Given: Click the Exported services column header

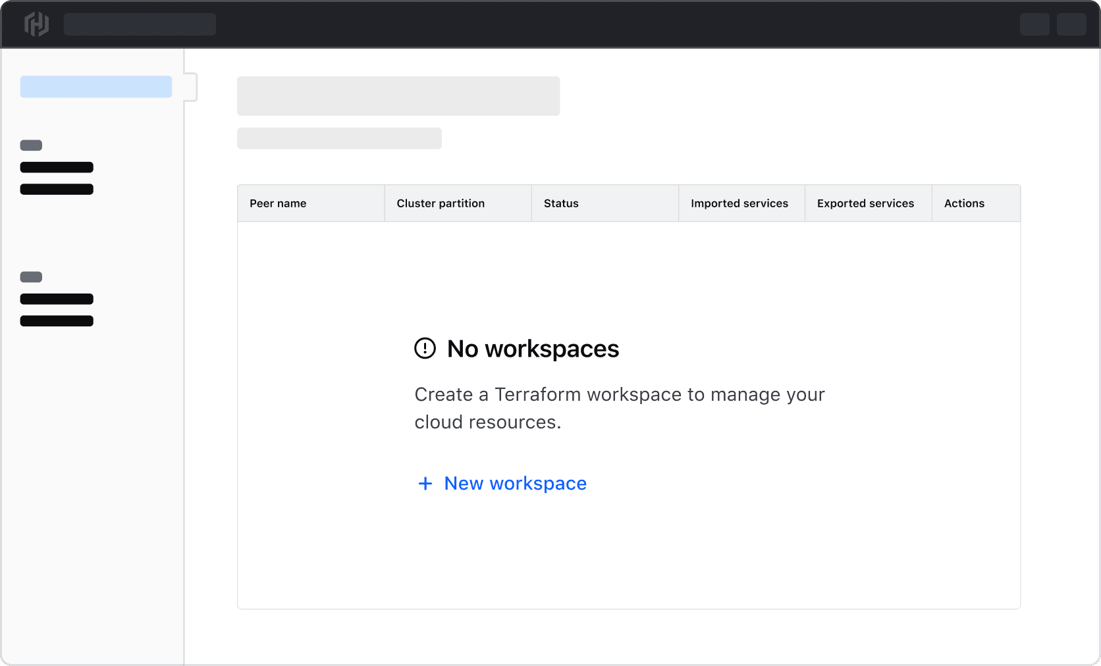Looking at the screenshot, I should [865, 203].
